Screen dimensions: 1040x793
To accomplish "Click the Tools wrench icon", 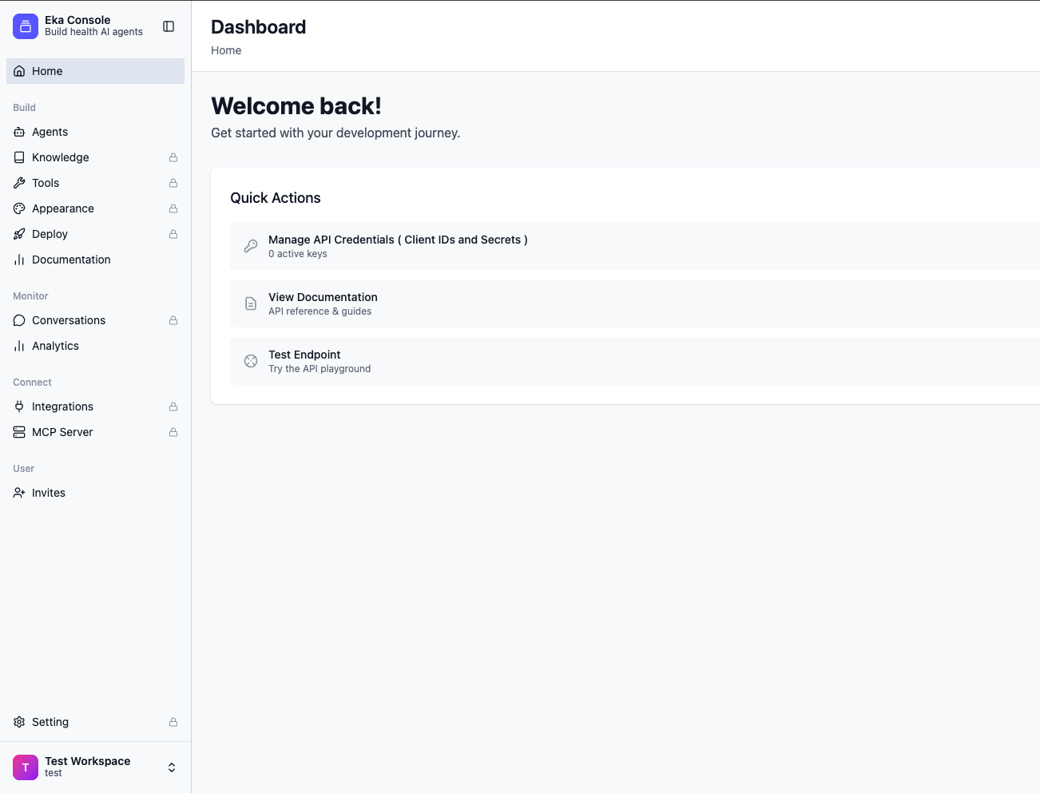I will (19, 183).
